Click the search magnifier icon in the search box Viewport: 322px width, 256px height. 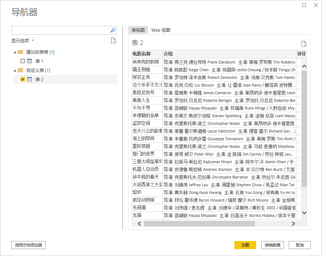point(112,30)
